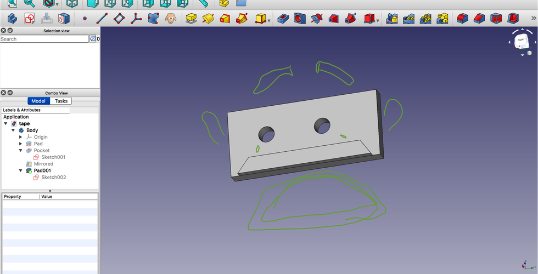Select the Revolution tool
Image resolution: width=538 pixels, height=274 pixels.
click(208, 18)
